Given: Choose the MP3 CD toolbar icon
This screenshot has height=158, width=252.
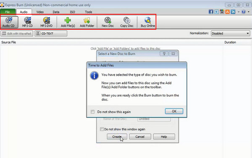Looking at the screenshot, I should pyautogui.click(x=27, y=22).
